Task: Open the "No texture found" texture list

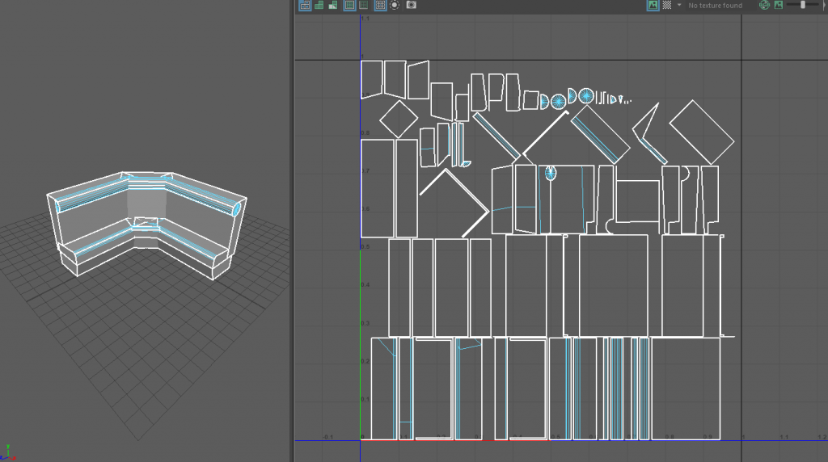Action: 715,6
